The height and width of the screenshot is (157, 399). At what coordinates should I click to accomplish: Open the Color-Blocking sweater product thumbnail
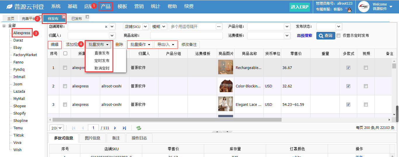click(225, 85)
